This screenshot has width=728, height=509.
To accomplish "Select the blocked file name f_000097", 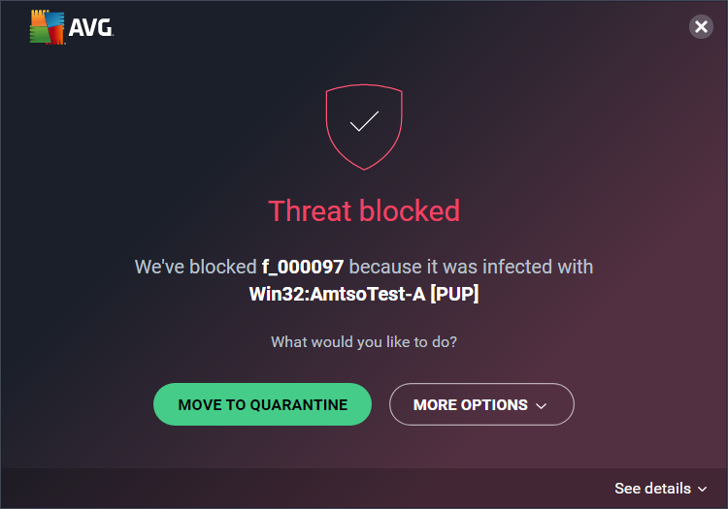I will [x=303, y=267].
